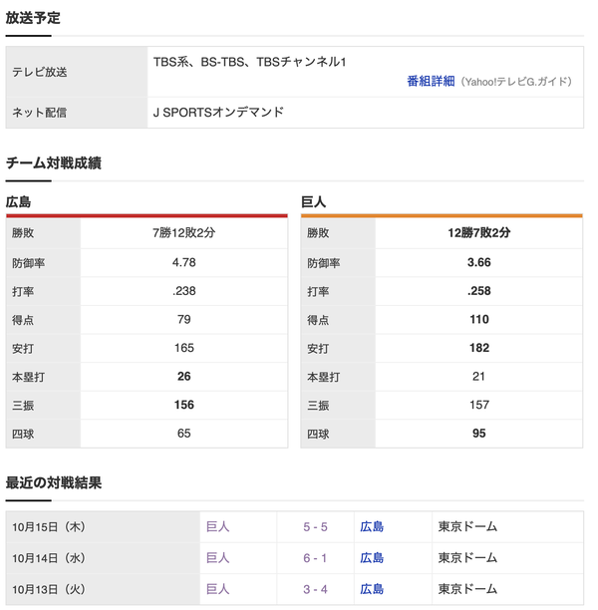Image resolution: width=598 pixels, height=610 pixels.
Task: Open 巨人 link in October 15 row
Action: click(217, 526)
